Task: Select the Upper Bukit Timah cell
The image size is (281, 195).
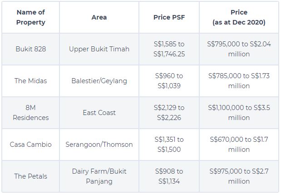Action: (x=99, y=49)
